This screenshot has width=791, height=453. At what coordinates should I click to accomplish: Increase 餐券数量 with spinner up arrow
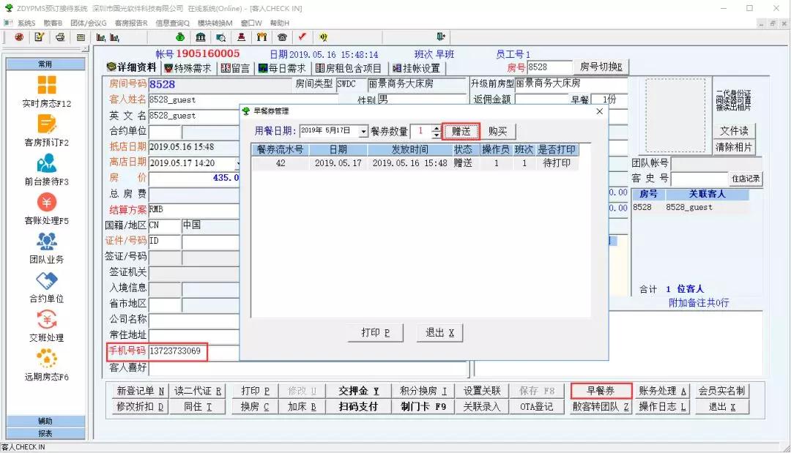pos(437,129)
